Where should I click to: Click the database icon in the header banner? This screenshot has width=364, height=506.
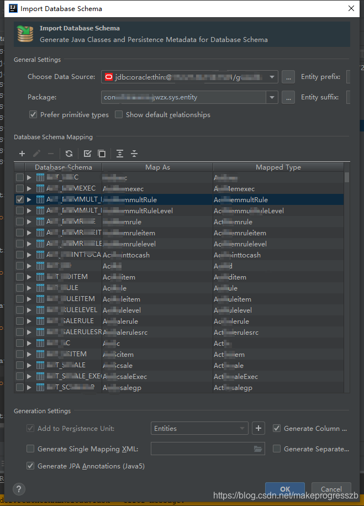pos(25,34)
